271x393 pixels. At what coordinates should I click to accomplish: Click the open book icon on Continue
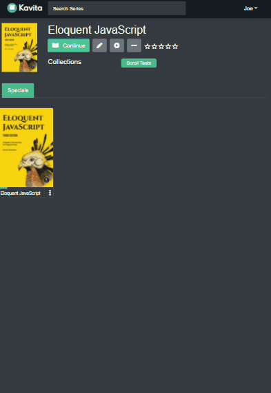[x=55, y=45]
